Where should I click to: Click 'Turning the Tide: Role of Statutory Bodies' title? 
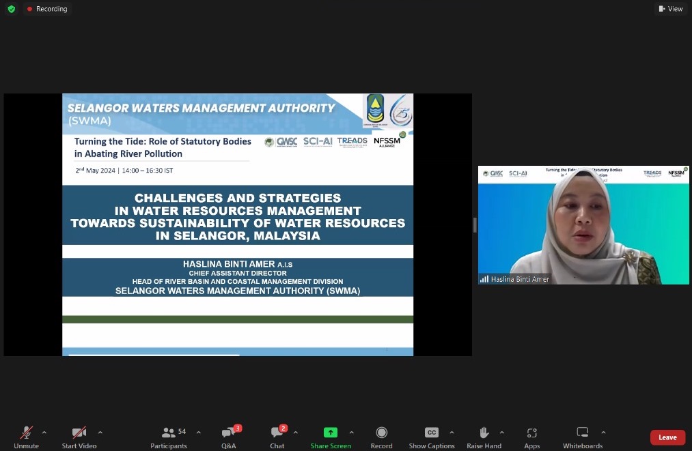pyautogui.click(x=163, y=141)
